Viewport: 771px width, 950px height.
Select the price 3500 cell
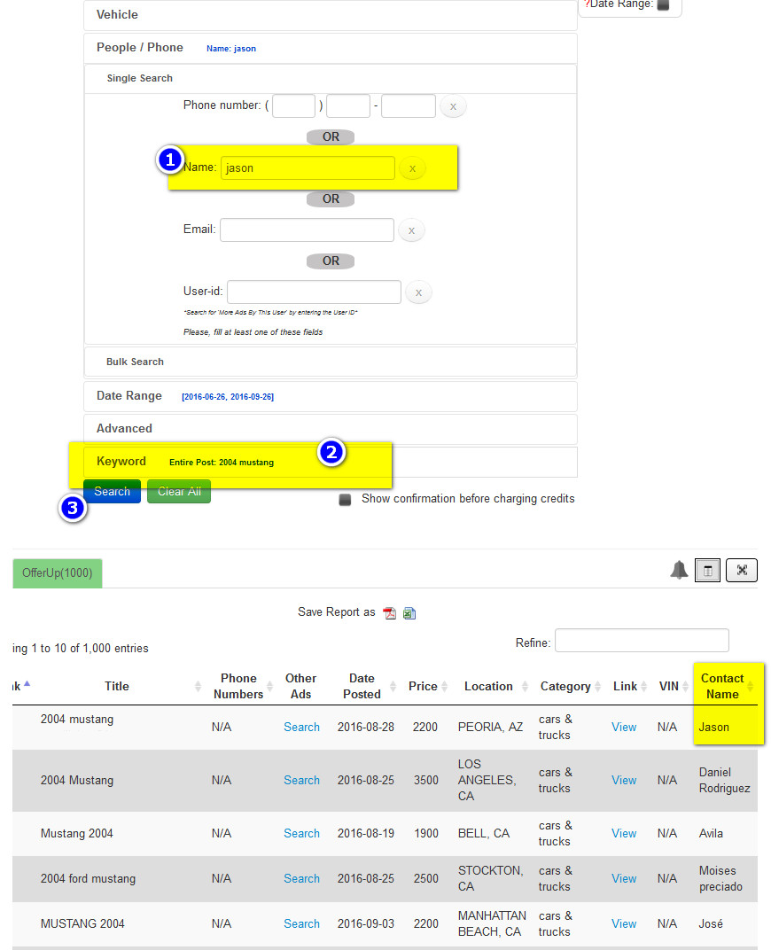pyautogui.click(x=425, y=781)
